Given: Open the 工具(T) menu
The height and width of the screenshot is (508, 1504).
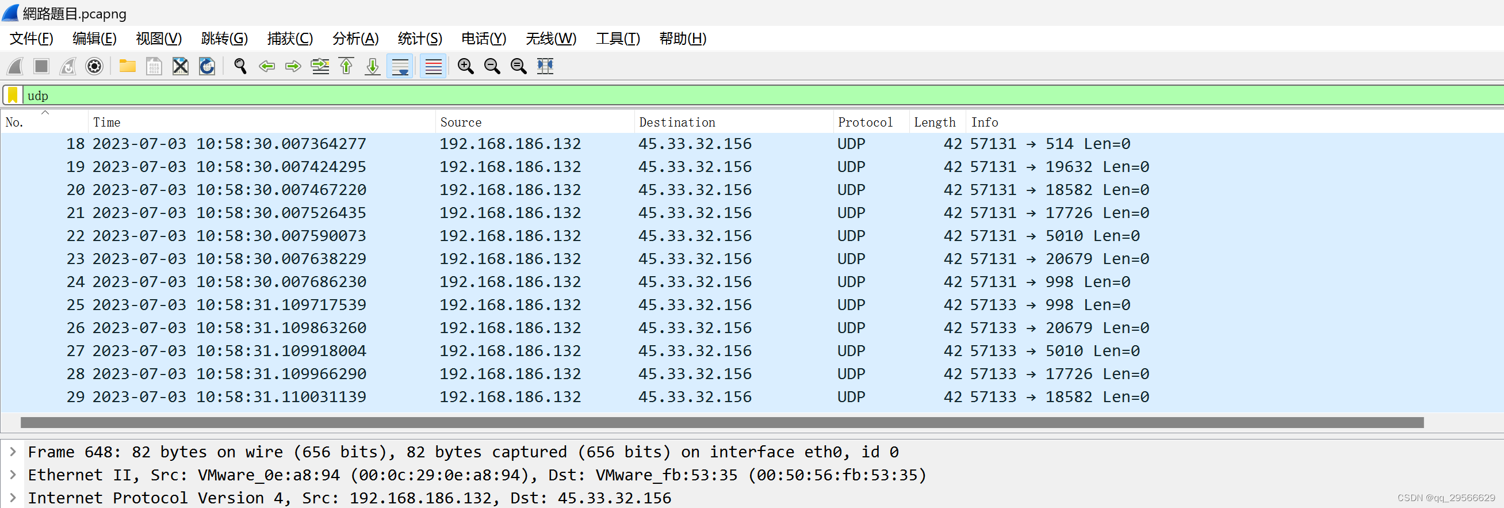Looking at the screenshot, I should [x=618, y=39].
